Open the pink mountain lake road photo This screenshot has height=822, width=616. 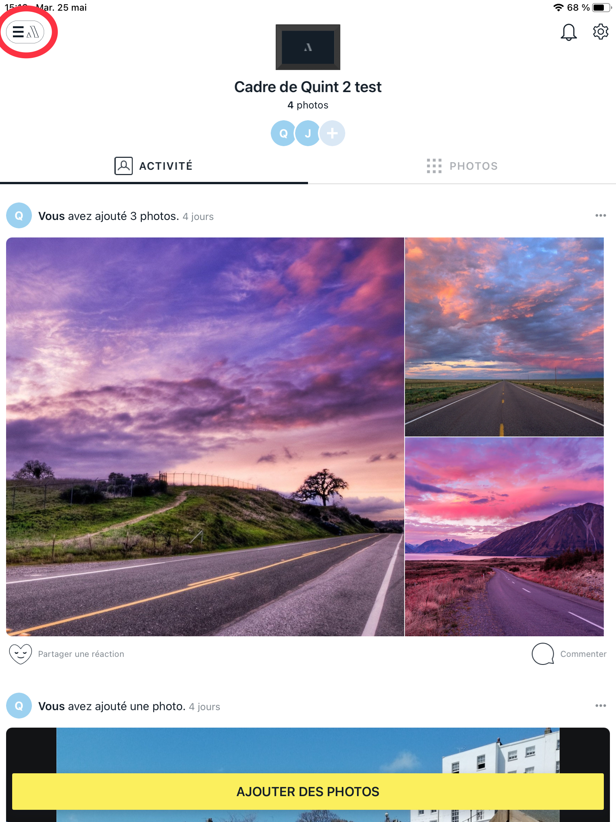click(x=504, y=537)
